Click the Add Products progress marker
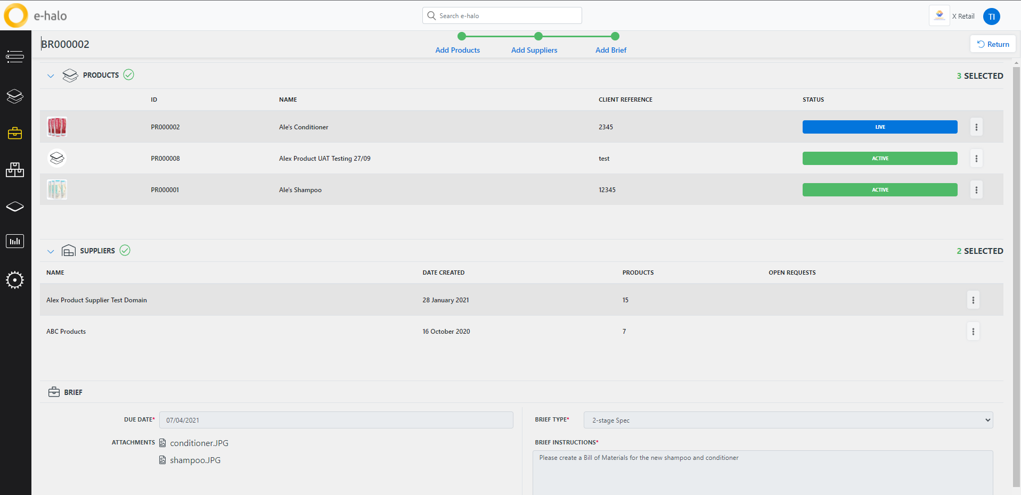 461,36
